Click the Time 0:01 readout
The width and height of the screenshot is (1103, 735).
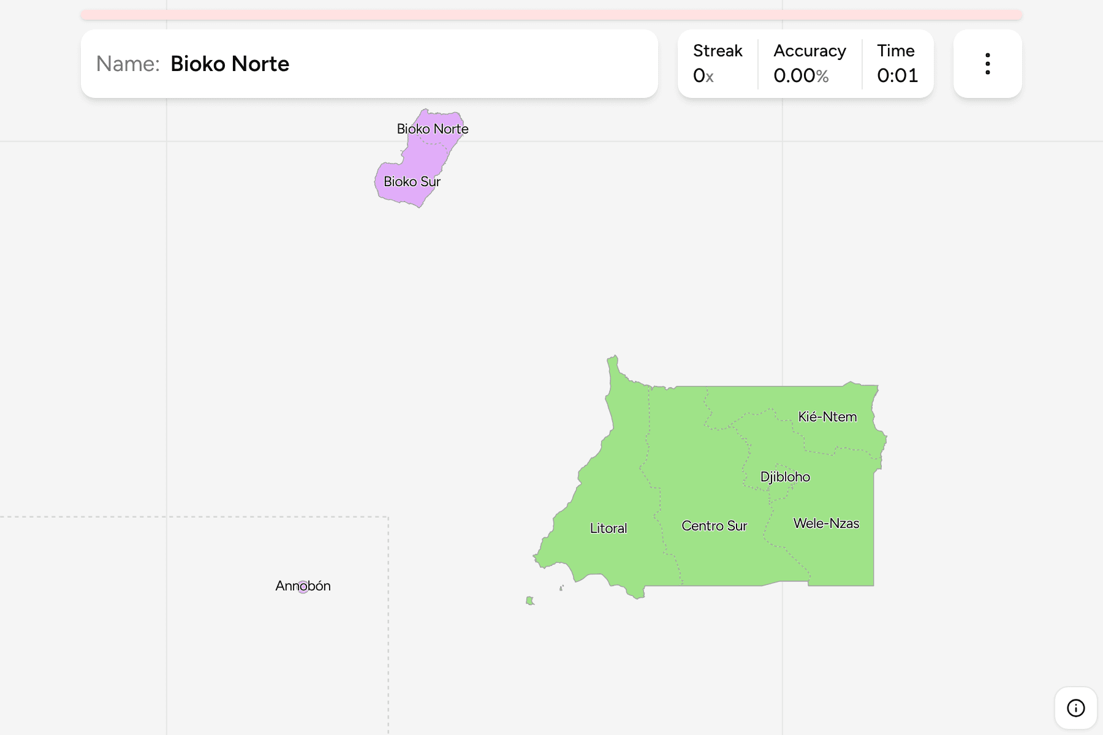pos(897,76)
